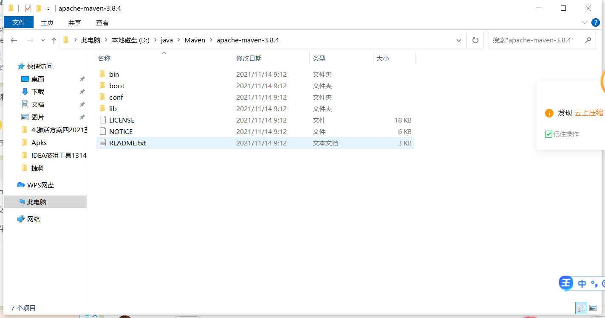This screenshot has width=605, height=318.
Task: Expand chevron after 此电脑 in breadcrumb
Action: click(x=106, y=40)
